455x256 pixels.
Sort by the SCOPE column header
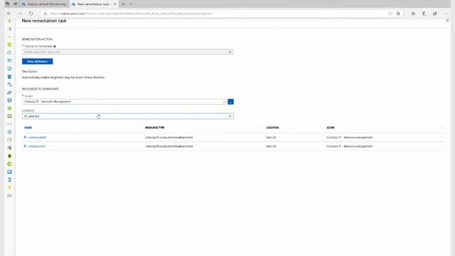pyautogui.click(x=331, y=128)
